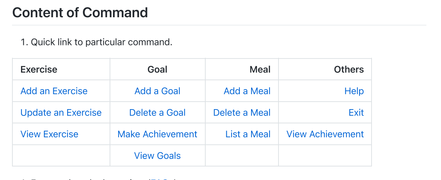The image size is (441, 180).
Task: Open the Add an Exercise link
Action: 54,91
